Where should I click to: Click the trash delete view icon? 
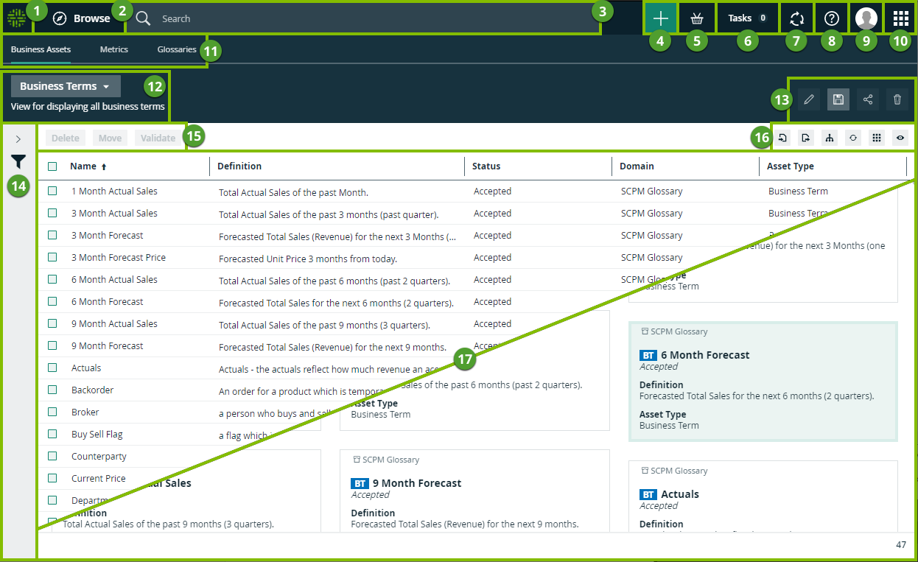[897, 99]
